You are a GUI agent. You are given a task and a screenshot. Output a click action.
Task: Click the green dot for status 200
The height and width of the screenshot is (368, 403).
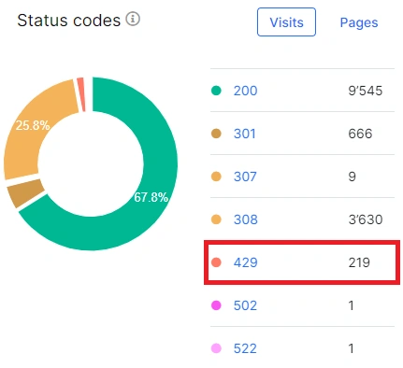216,91
